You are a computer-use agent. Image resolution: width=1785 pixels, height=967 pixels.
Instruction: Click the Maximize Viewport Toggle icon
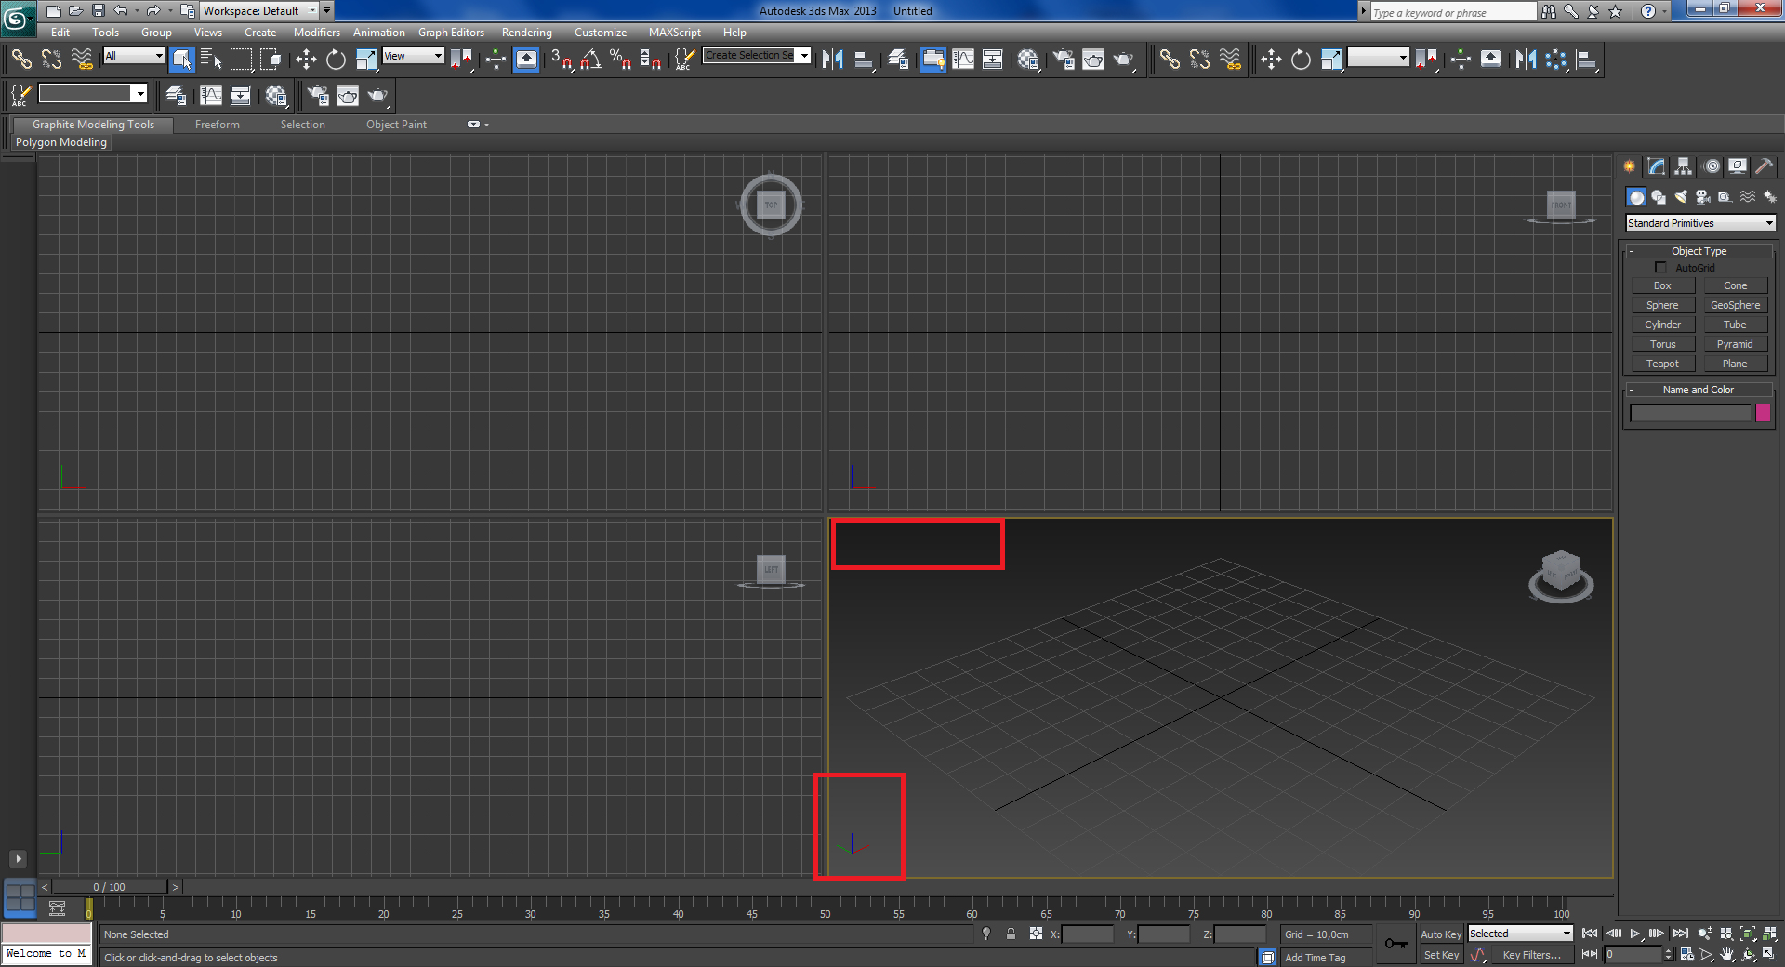pos(1769,955)
